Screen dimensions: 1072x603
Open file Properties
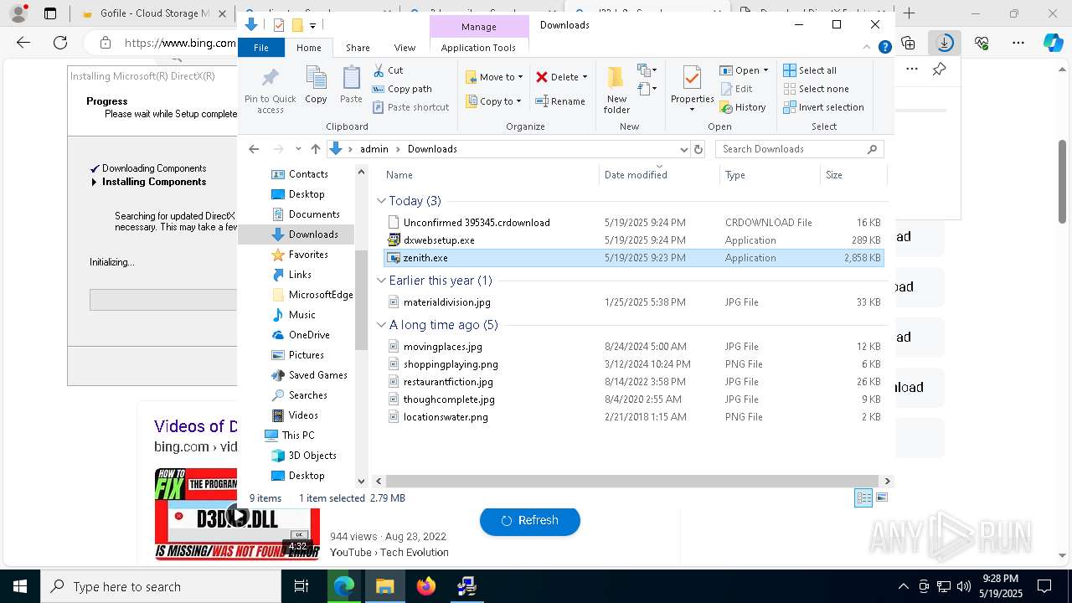point(692,88)
